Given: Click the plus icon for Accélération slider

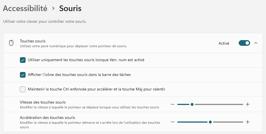Looking at the screenshot, I should pyautogui.click(x=248, y=122).
